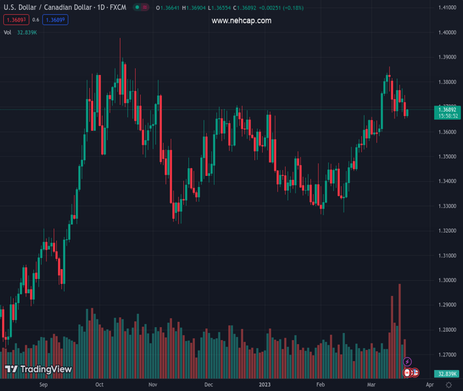Click the green market status indicator
463x391 pixels.
(137, 8)
